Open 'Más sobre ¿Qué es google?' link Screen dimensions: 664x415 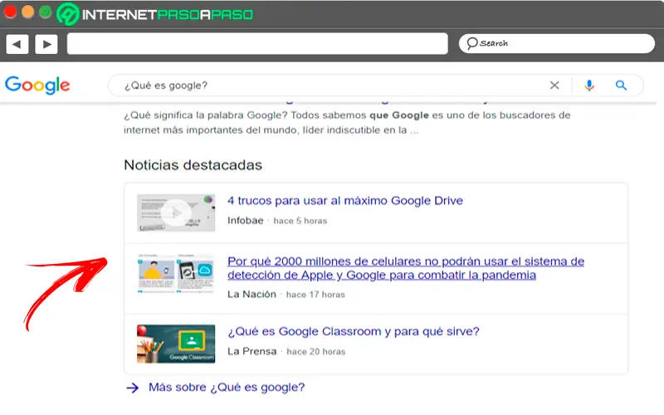227,387
